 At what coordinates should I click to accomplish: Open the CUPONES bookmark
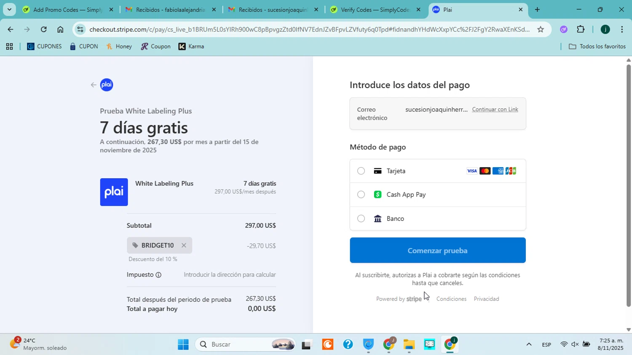[44, 47]
